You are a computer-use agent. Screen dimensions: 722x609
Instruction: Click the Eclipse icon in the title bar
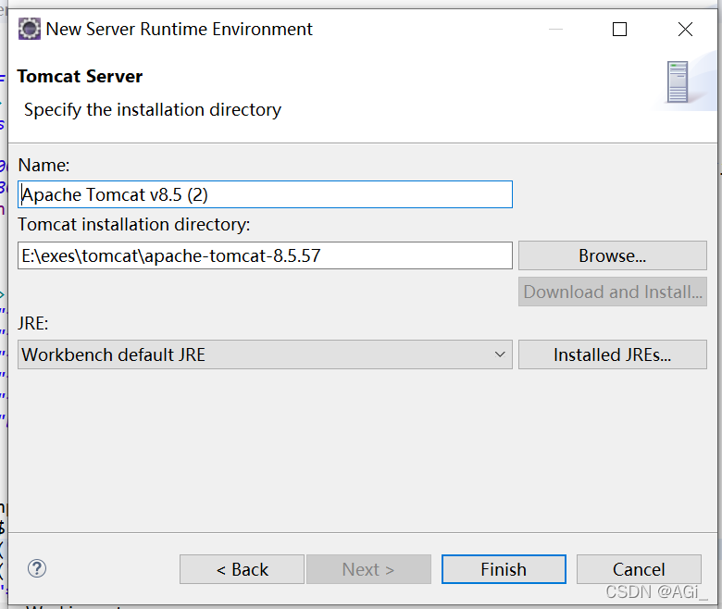point(30,29)
